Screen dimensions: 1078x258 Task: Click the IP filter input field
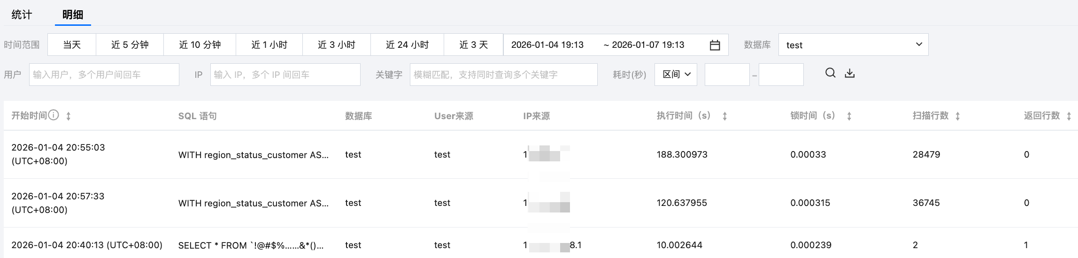tap(285, 75)
